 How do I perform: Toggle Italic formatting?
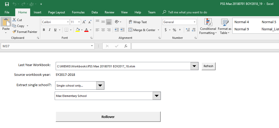tap(50, 30)
